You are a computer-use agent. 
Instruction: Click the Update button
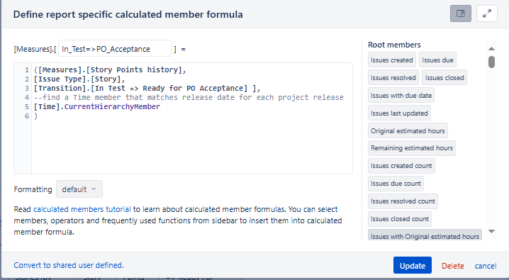pos(413,265)
